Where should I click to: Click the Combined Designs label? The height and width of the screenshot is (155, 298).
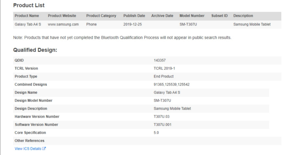(x=31, y=84)
